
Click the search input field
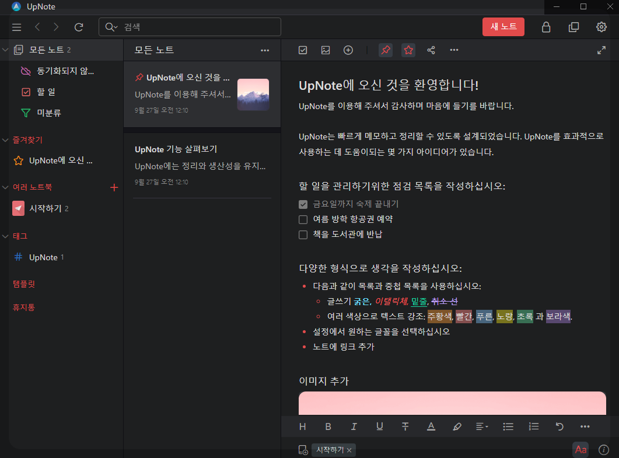tap(190, 27)
